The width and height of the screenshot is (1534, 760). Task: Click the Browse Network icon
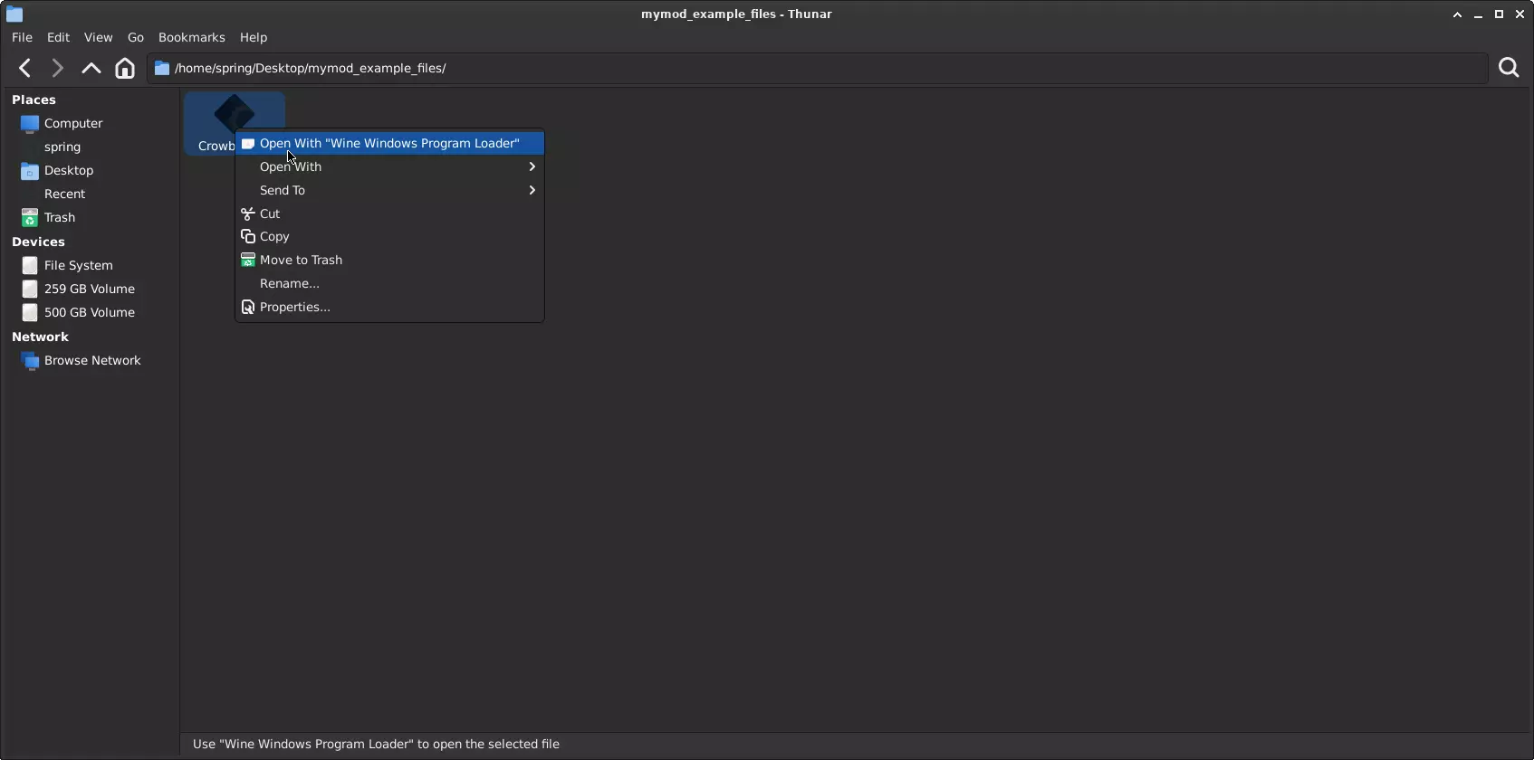pyautogui.click(x=30, y=360)
